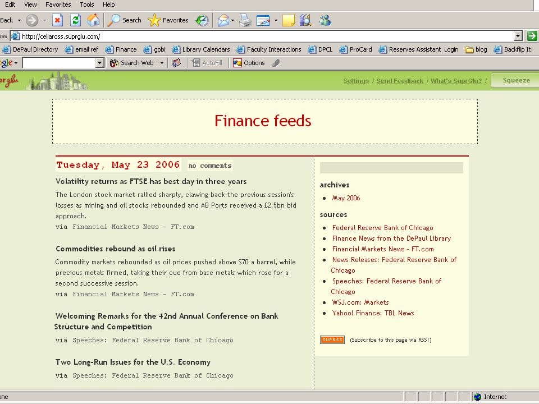Click the Google toolbar news icon
Image resolution: width=539 pixels, height=404 pixels.
(x=176, y=63)
